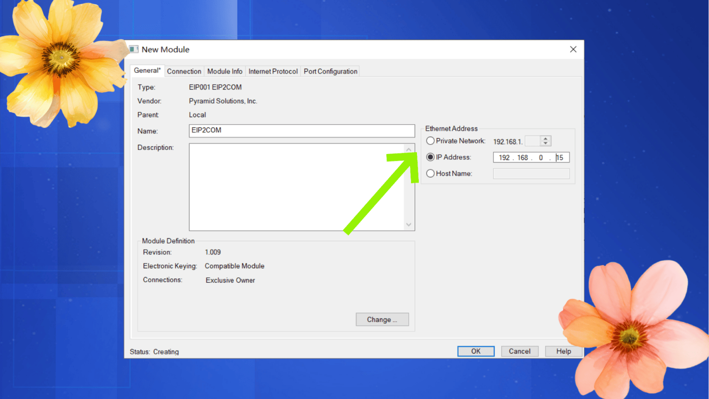Click the first IP octet 192
709x399 pixels.
click(x=504, y=158)
